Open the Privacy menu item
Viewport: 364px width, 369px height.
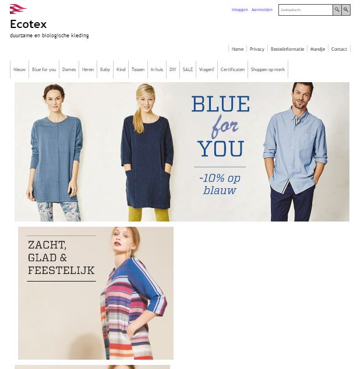[257, 49]
